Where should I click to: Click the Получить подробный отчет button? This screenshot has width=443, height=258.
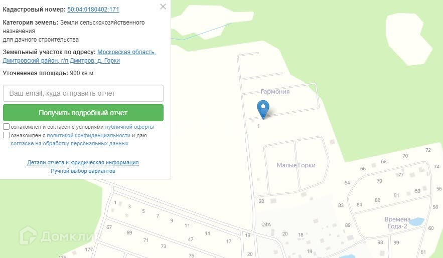coord(83,113)
